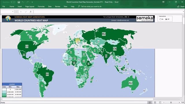This screenshot has width=185, height=104.
Task: Click the NZ label on New Zealand
Action: (144, 91)
